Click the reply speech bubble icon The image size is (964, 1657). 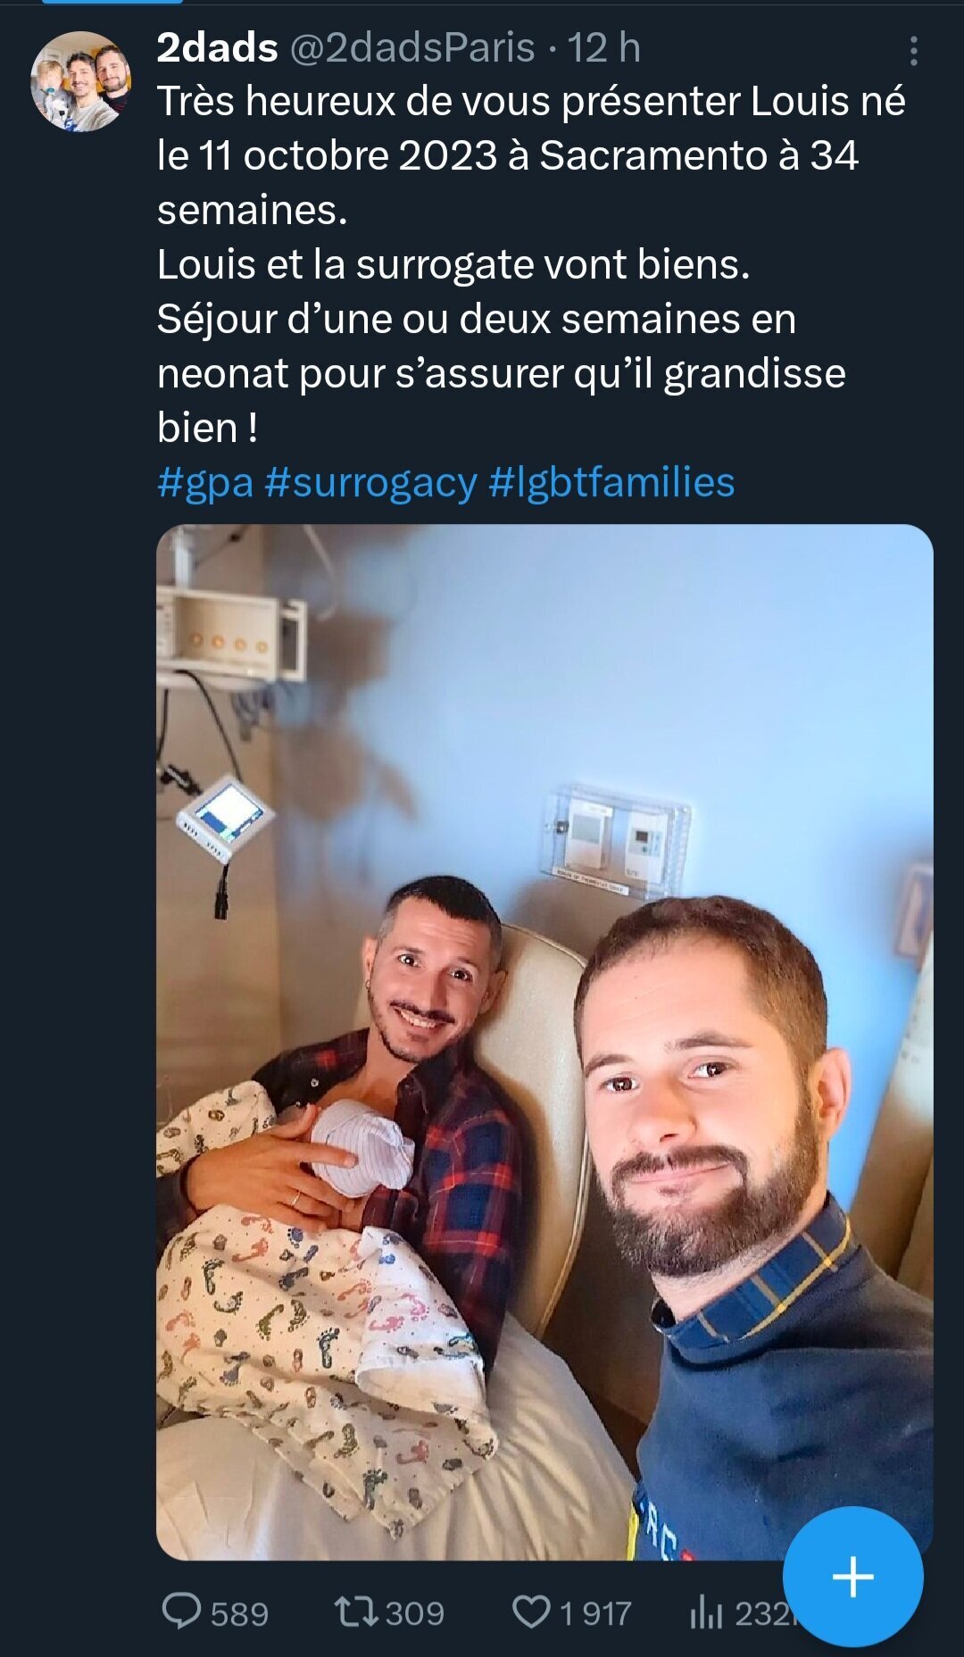[182, 1611]
